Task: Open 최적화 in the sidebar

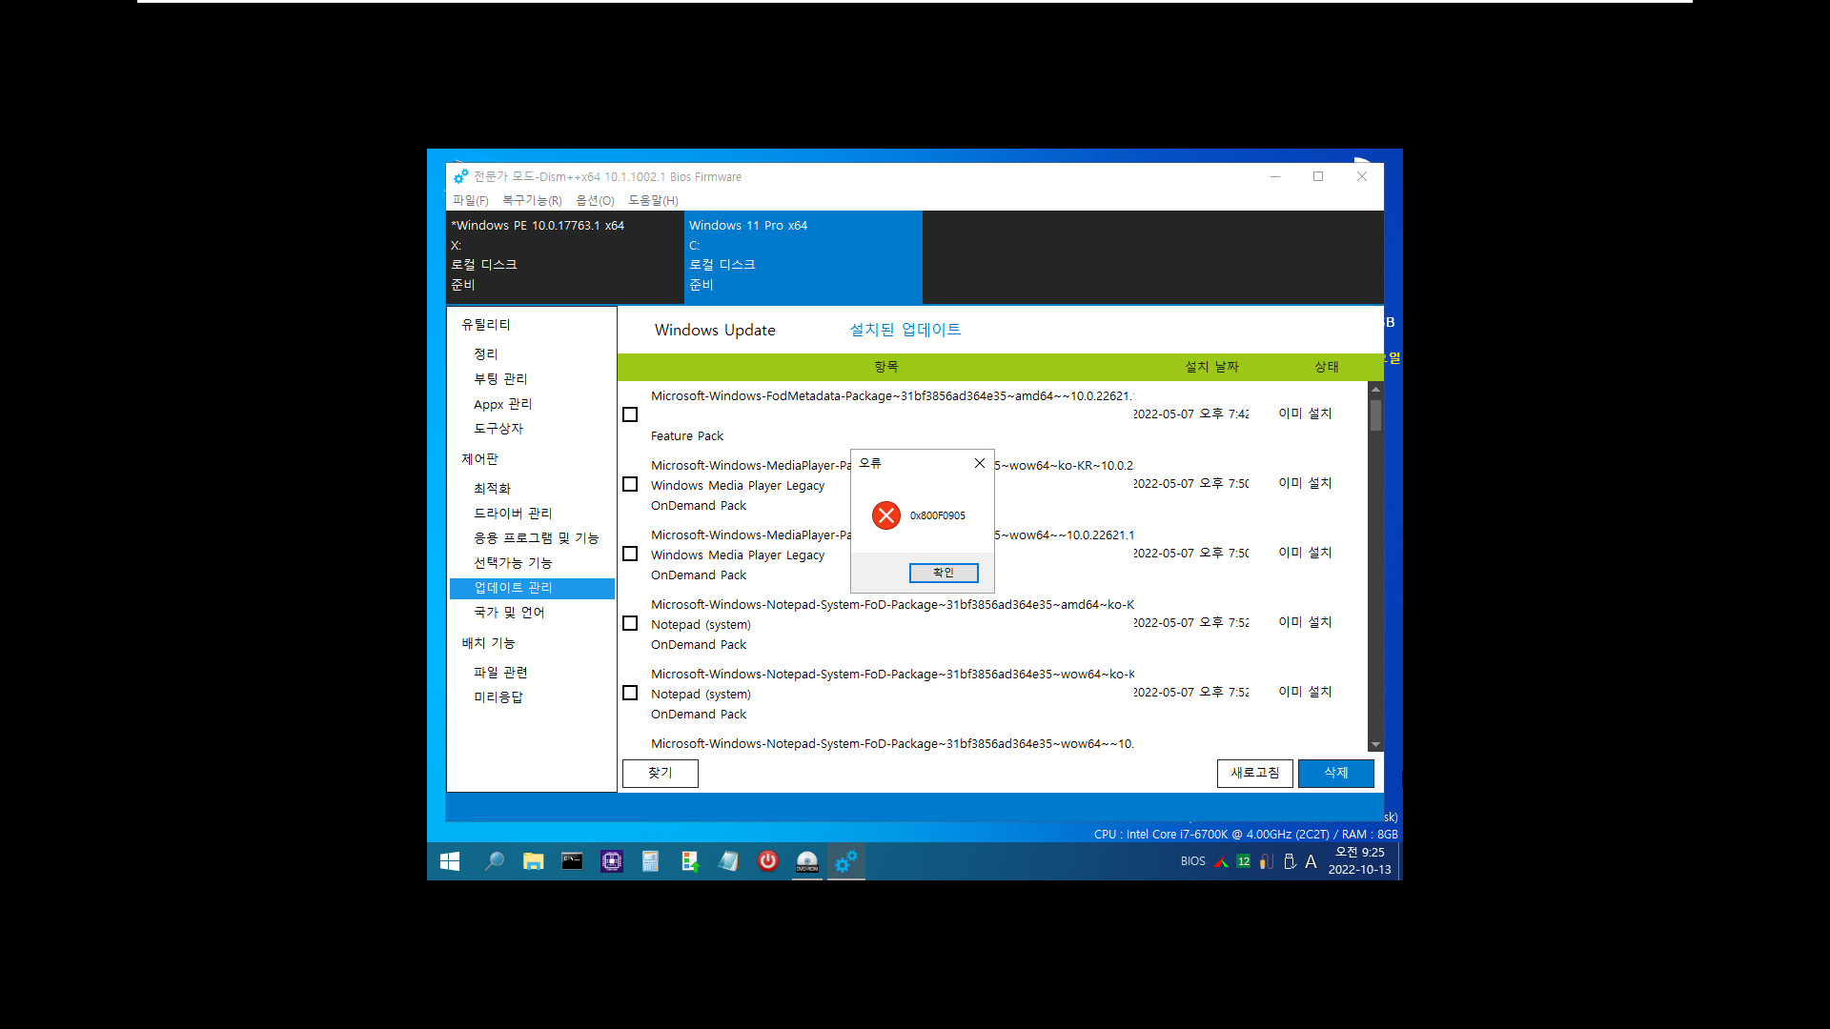Action: click(x=492, y=489)
